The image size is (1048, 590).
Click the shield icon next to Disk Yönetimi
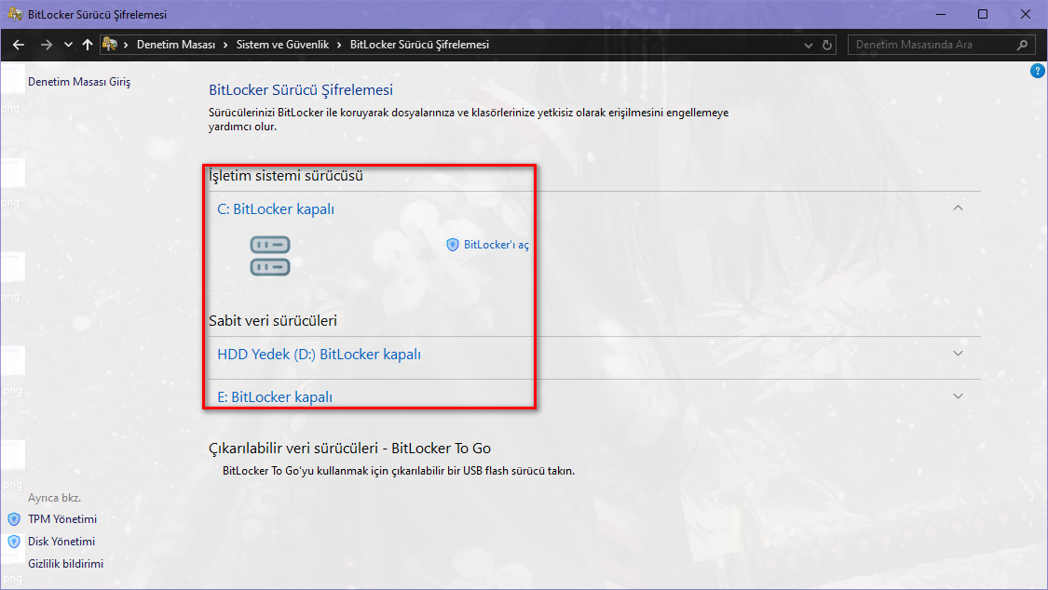pos(14,542)
